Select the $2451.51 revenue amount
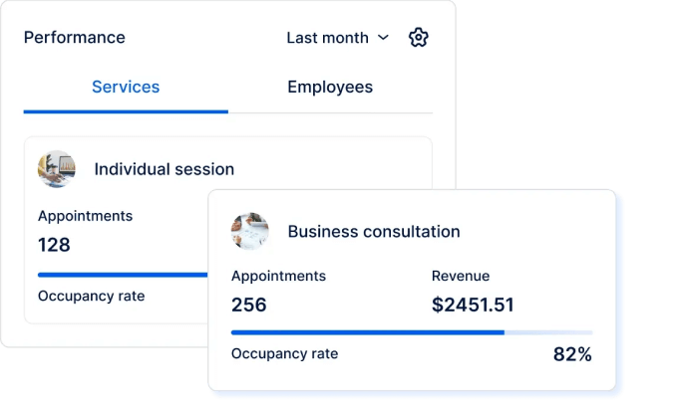Viewport: 678px width, 412px height. click(473, 305)
